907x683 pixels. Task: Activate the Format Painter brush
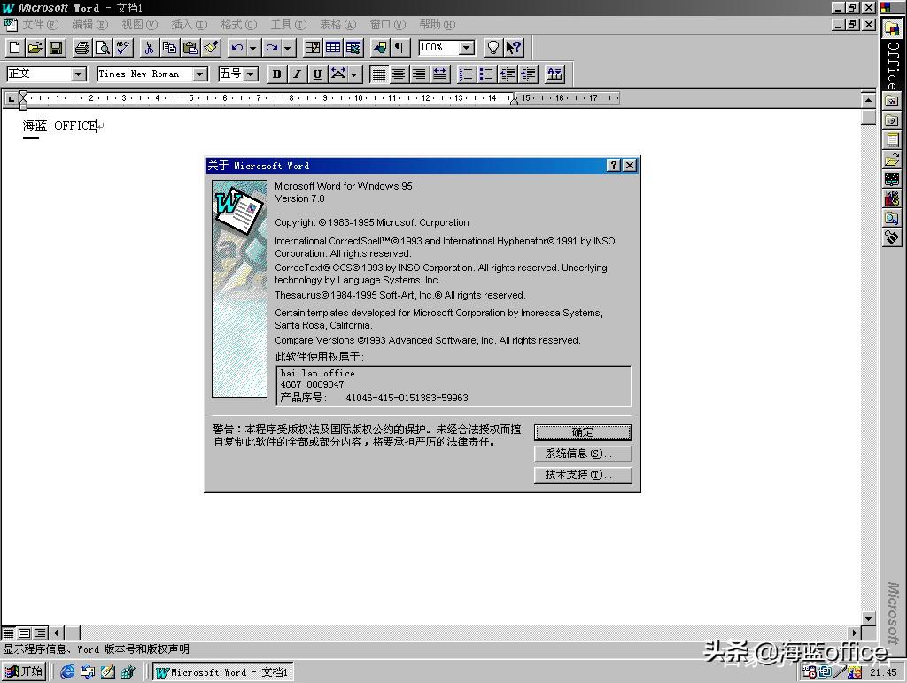point(211,48)
